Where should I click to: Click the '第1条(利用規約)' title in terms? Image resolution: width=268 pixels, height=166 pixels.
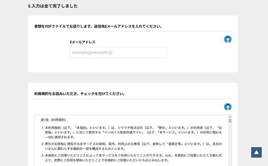point(53,120)
